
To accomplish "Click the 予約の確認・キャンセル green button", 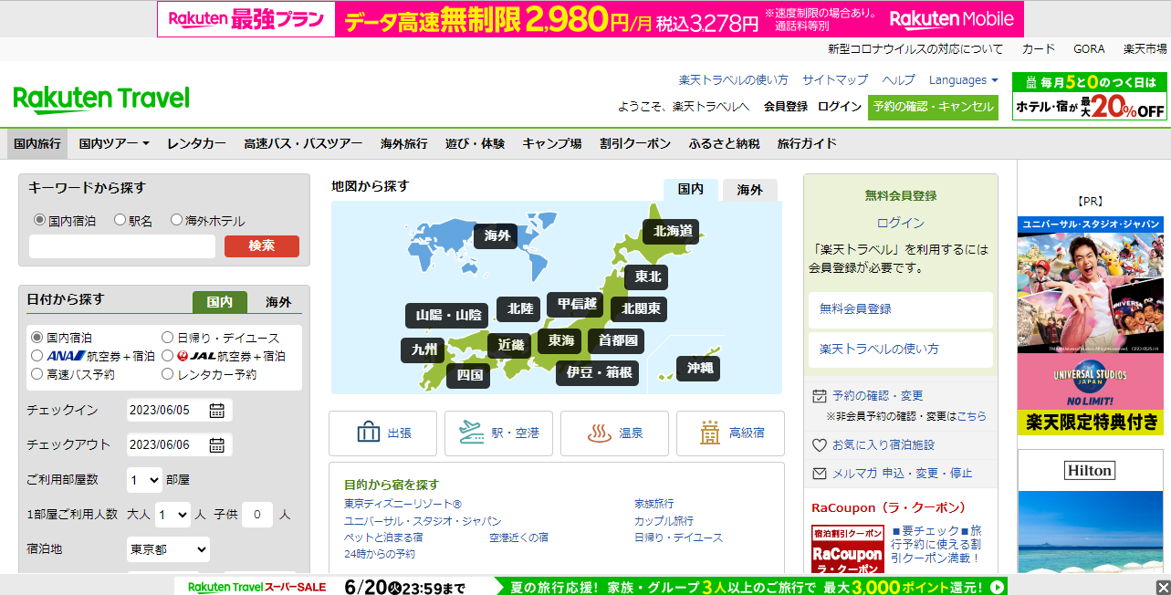I will (x=933, y=107).
